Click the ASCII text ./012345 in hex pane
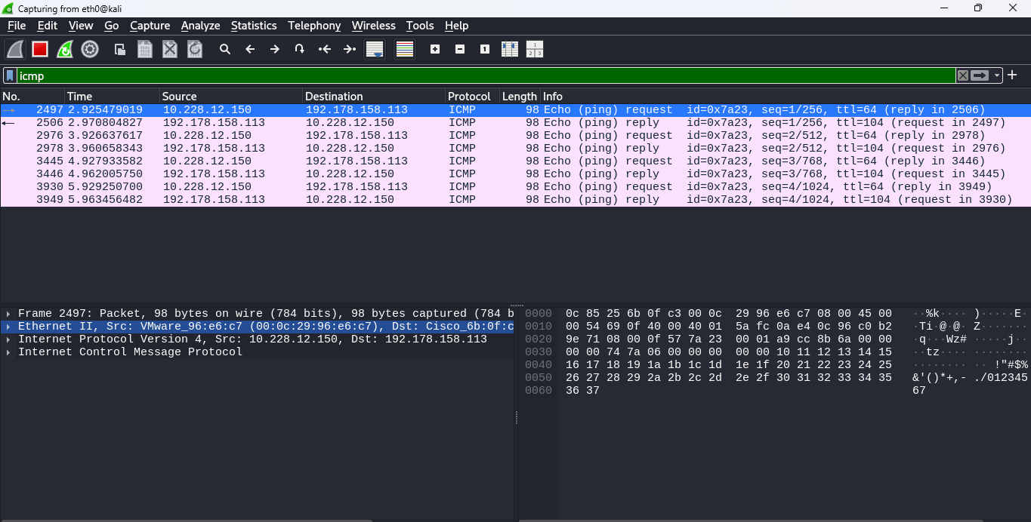The width and height of the screenshot is (1031, 522). pyautogui.click(x=1001, y=378)
